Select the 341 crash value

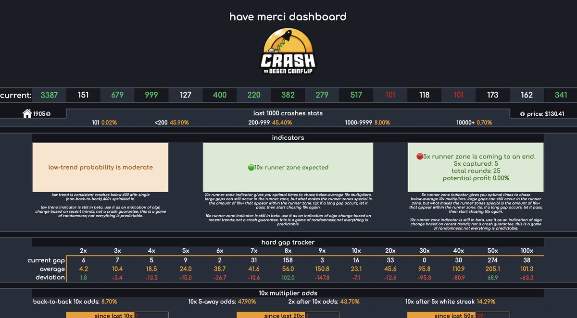pyautogui.click(x=561, y=95)
